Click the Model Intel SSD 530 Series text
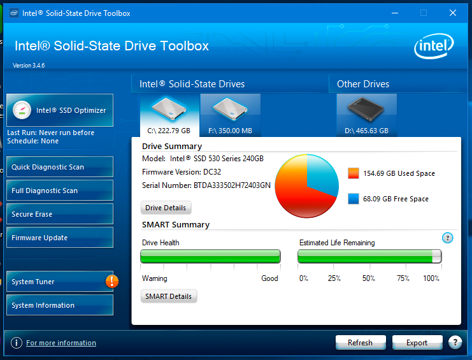This screenshot has height=360, width=472. (203, 159)
